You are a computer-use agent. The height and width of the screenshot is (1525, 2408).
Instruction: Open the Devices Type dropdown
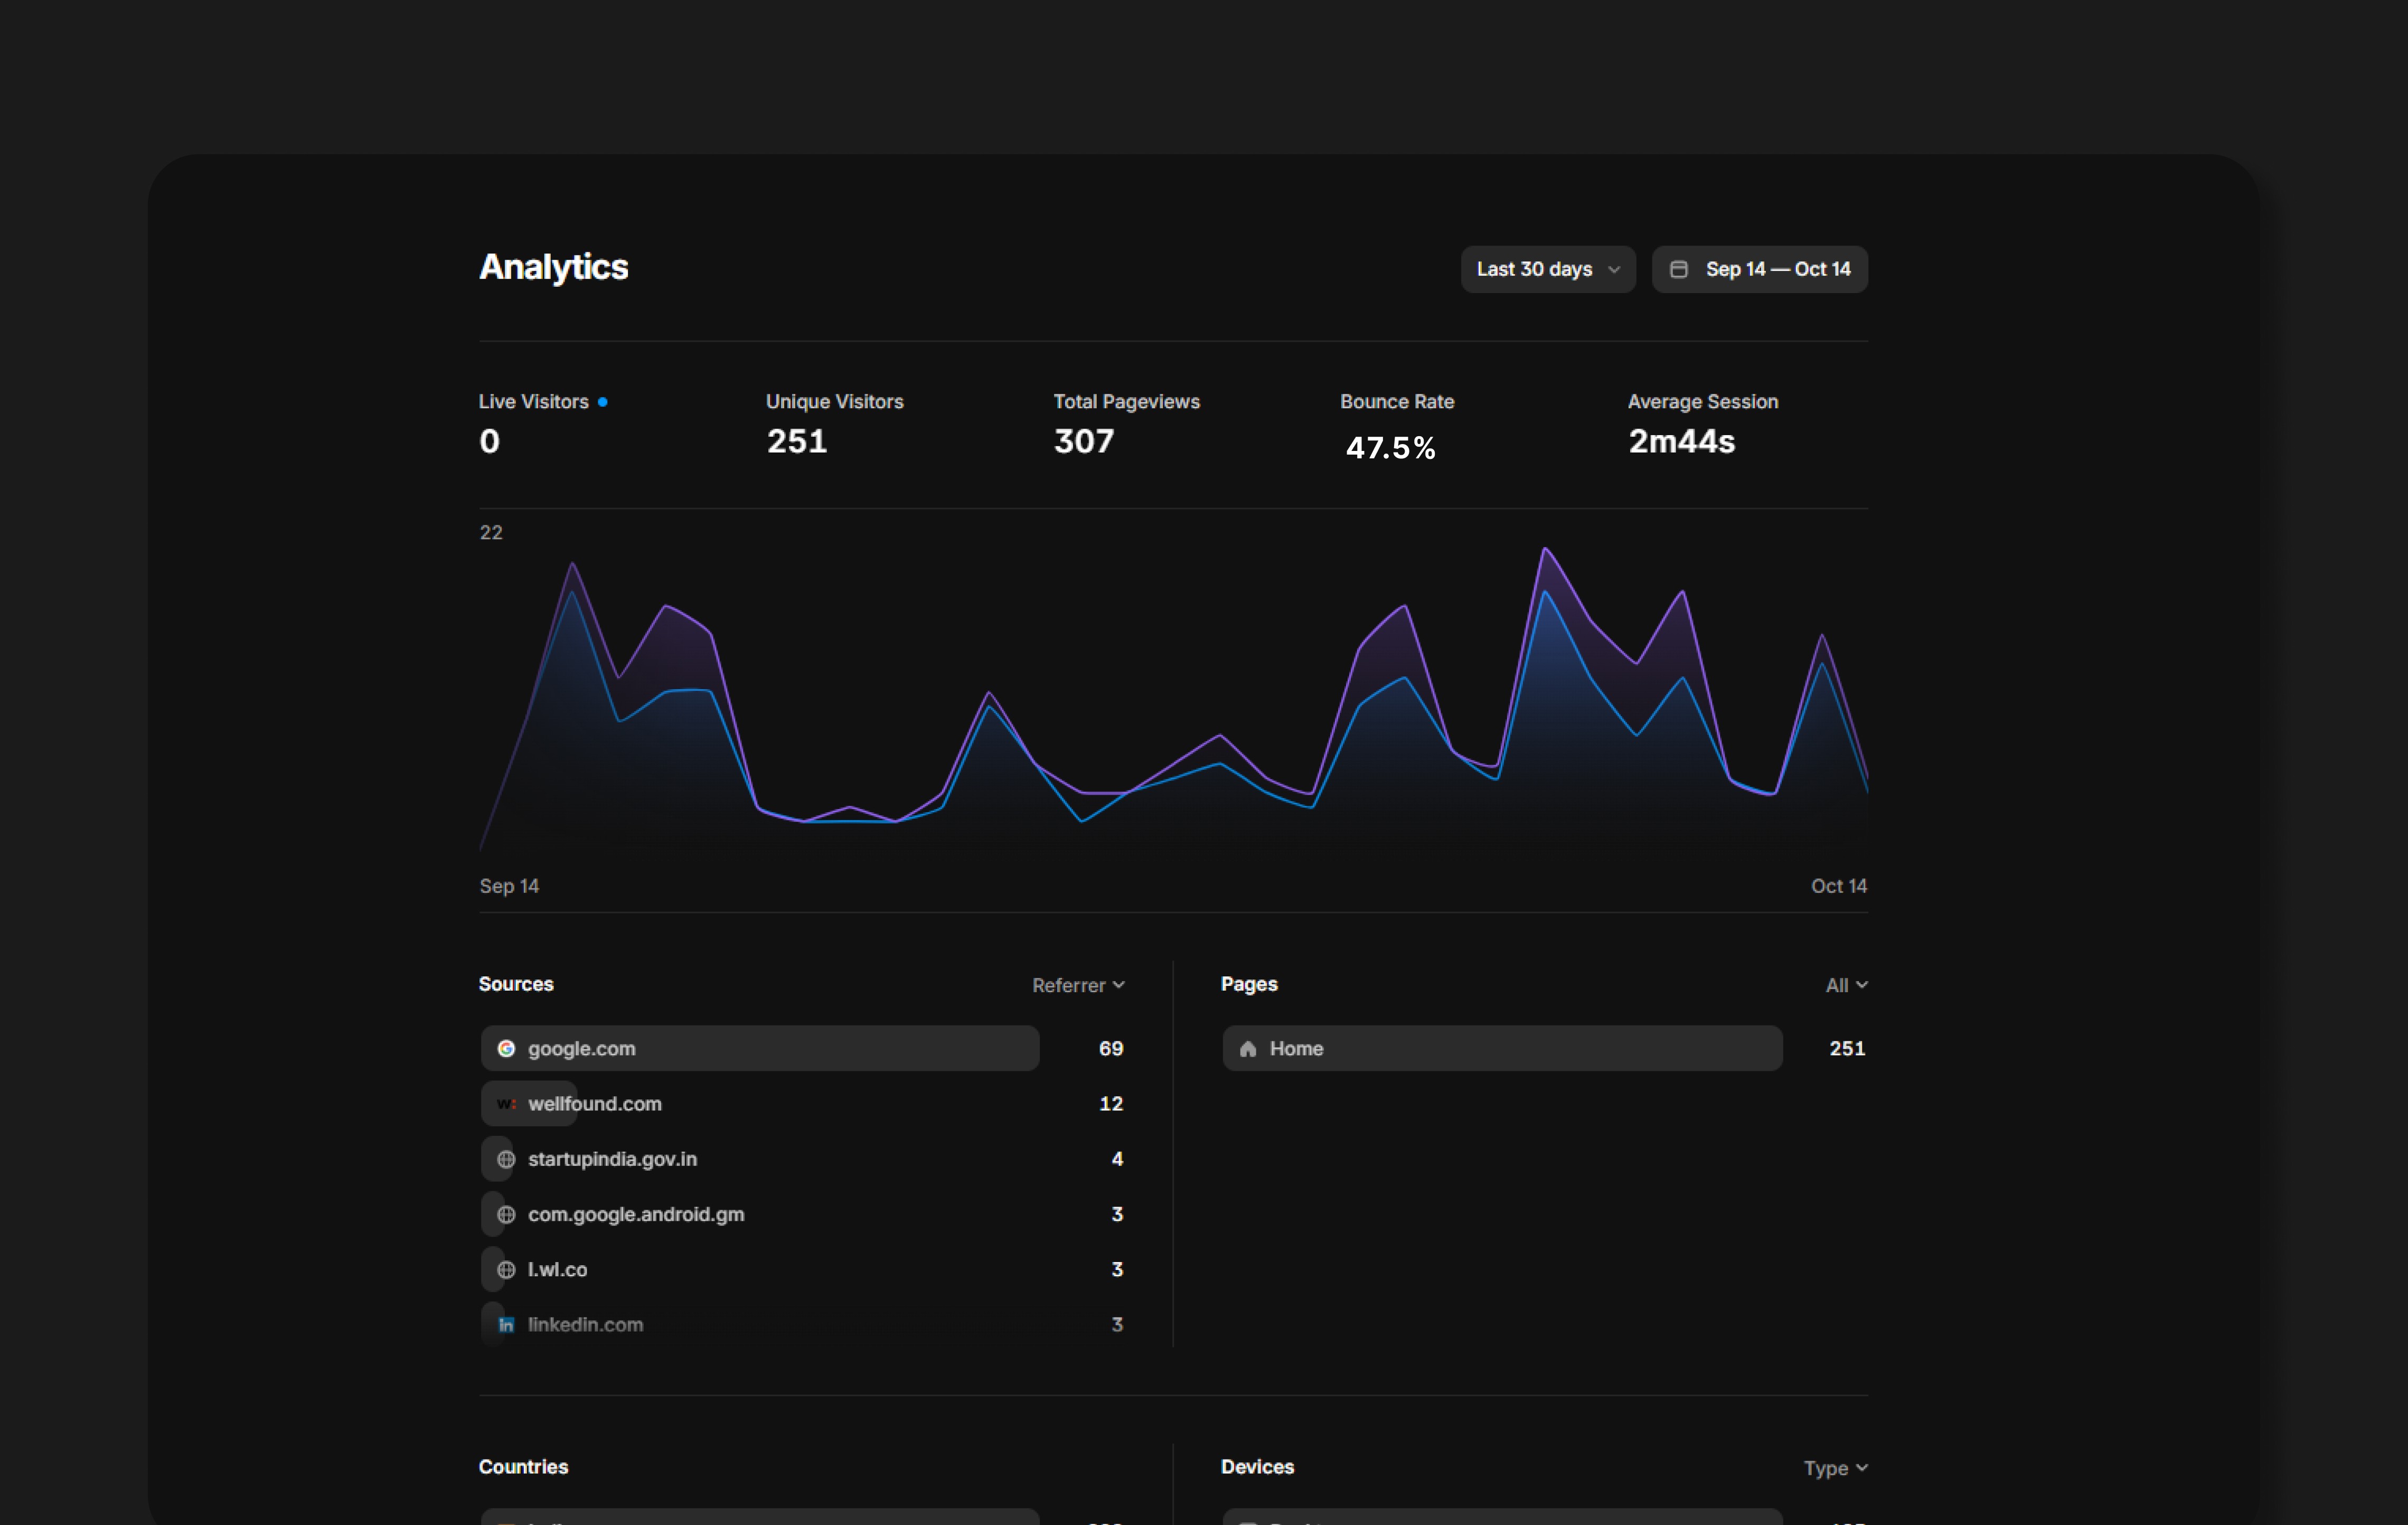click(1835, 1468)
